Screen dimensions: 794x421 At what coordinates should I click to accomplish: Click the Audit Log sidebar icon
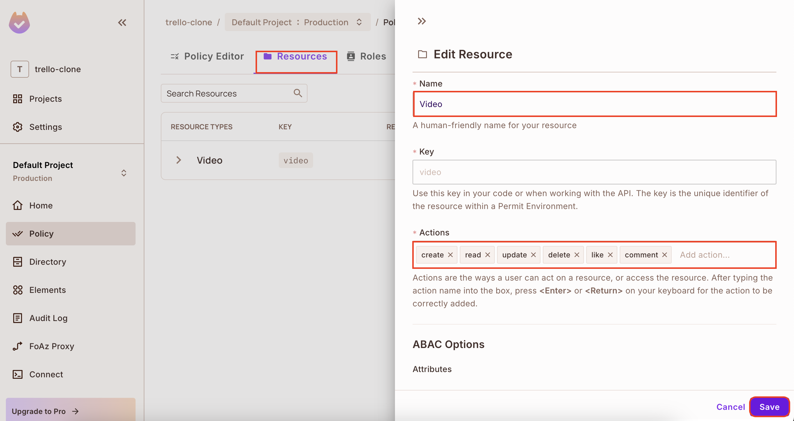(18, 318)
